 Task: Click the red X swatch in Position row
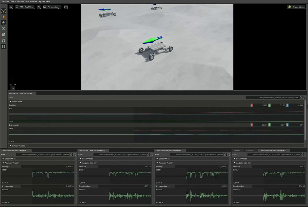coord(252,105)
